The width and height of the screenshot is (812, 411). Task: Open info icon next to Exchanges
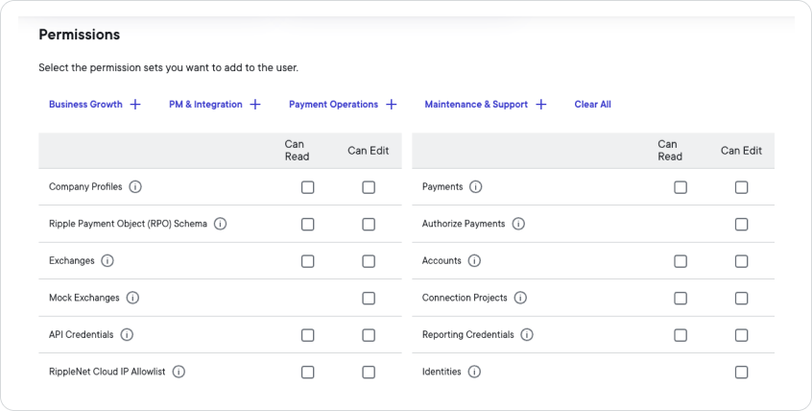click(x=107, y=261)
